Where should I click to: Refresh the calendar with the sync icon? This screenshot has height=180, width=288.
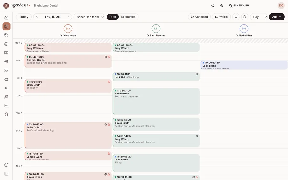[x=245, y=17]
